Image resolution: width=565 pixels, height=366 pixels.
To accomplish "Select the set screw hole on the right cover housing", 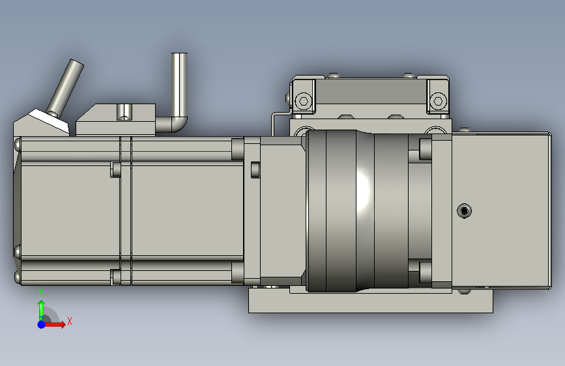I will tap(464, 211).
